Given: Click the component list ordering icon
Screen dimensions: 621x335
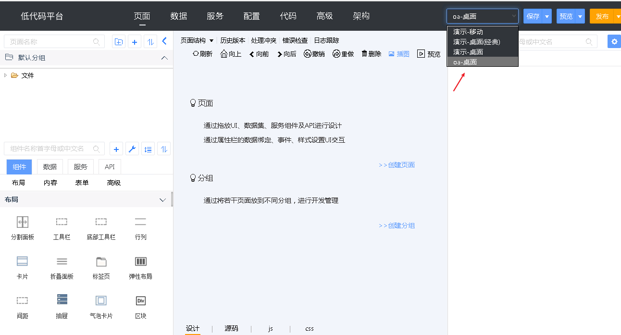Looking at the screenshot, I should tap(148, 149).
